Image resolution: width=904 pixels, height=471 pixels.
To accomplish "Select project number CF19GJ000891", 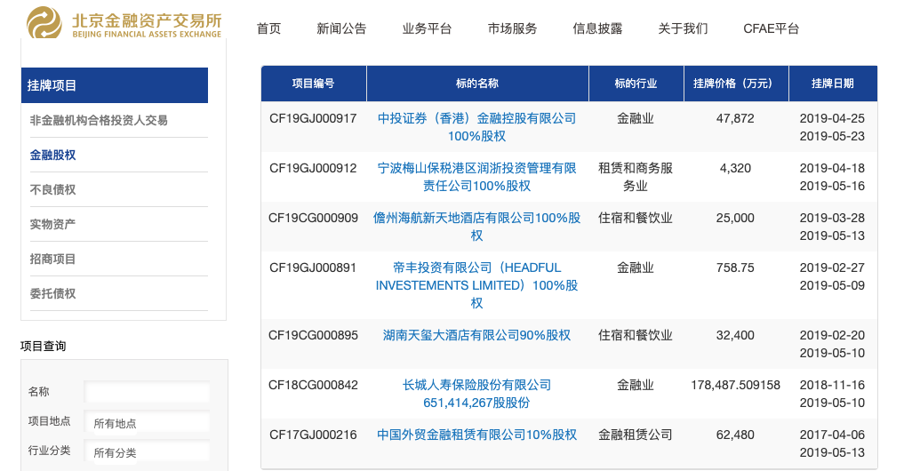I will pos(313,267).
